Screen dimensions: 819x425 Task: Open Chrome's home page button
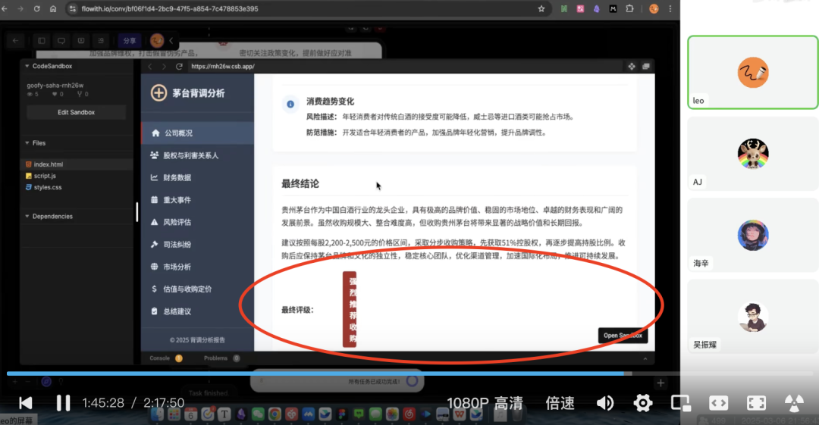(53, 9)
